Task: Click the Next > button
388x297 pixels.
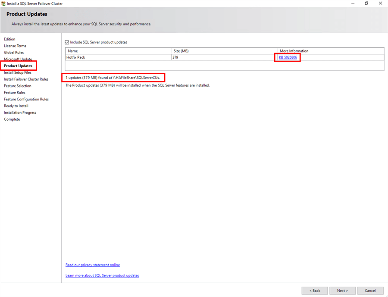Action: click(x=342, y=291)
